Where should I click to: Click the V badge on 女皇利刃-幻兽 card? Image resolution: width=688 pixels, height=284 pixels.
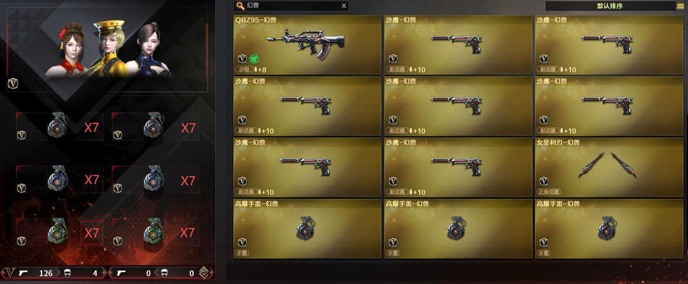tap(543, 181)
